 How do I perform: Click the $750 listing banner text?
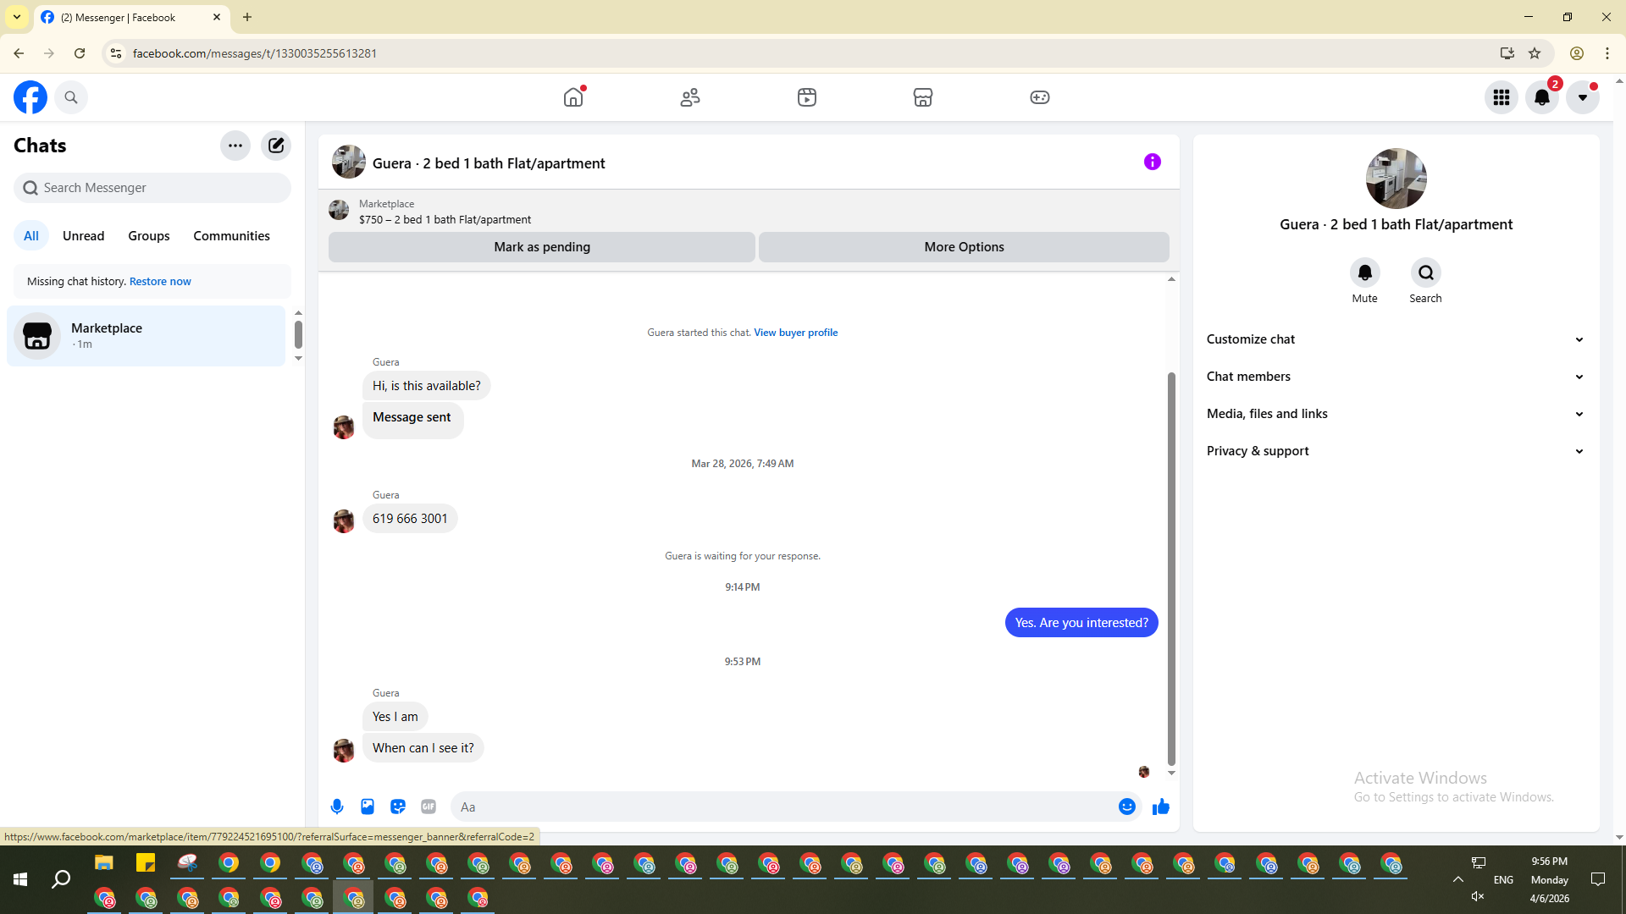445,220
